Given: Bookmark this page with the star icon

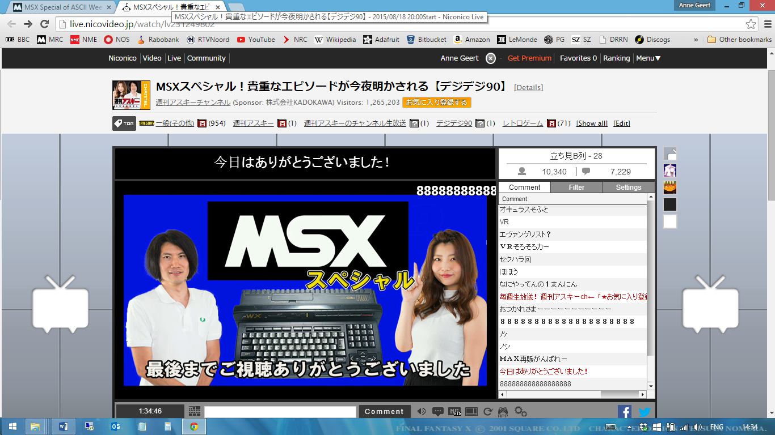Looking at the screenshot, I should click(751, 24).
